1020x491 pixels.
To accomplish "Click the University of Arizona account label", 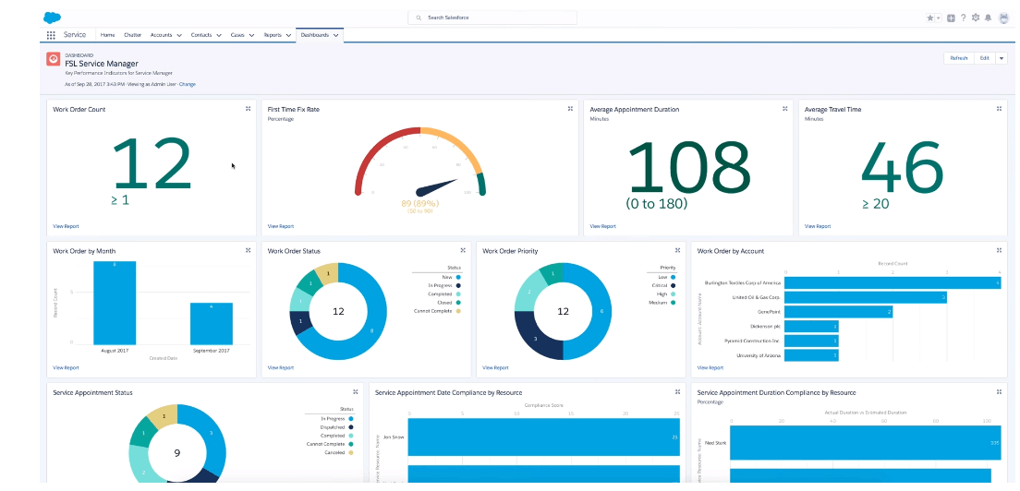I will (x=759, y=356).
